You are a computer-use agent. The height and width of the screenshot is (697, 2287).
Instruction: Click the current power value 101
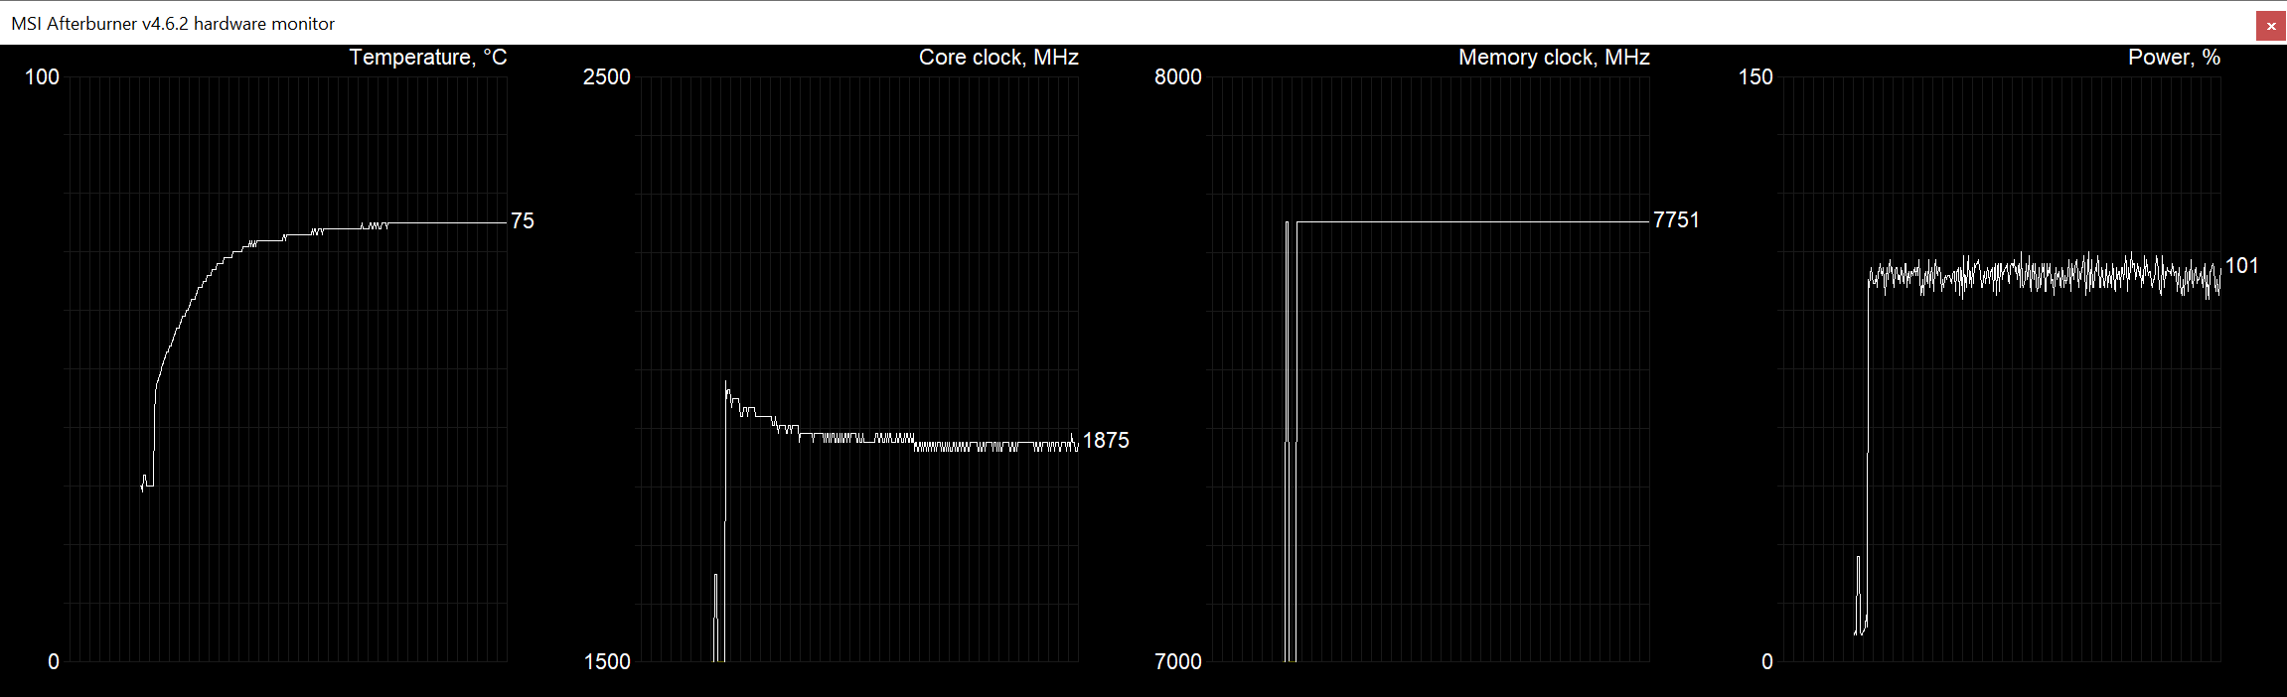click(x=2241, y=266)
